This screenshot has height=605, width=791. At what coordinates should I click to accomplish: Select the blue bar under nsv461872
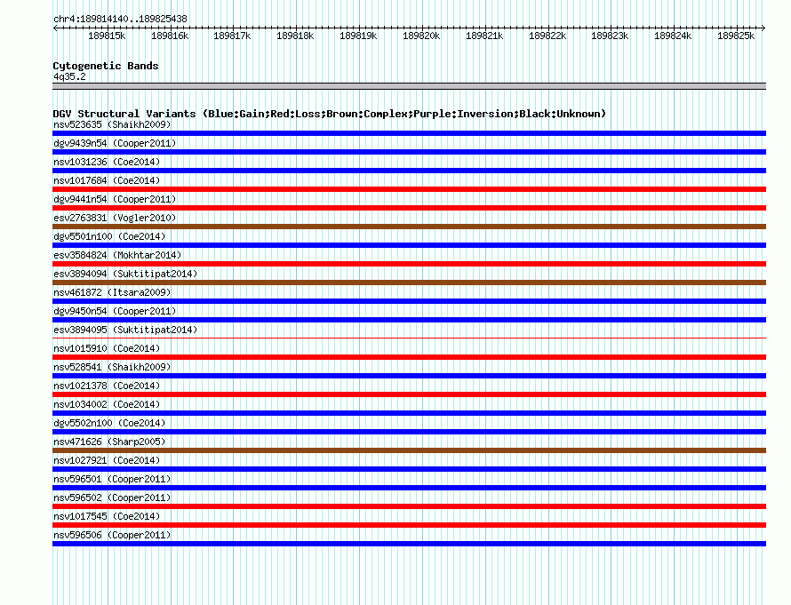click(409, 301)
